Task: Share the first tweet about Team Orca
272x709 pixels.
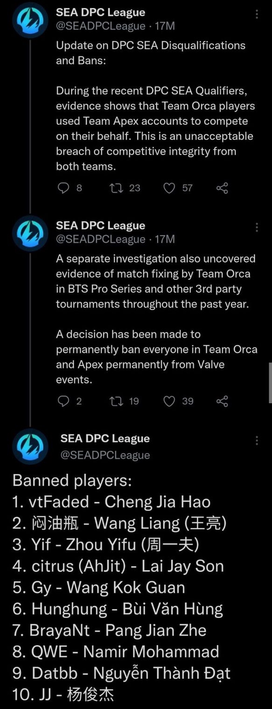Action: click(x=223, y=188)
